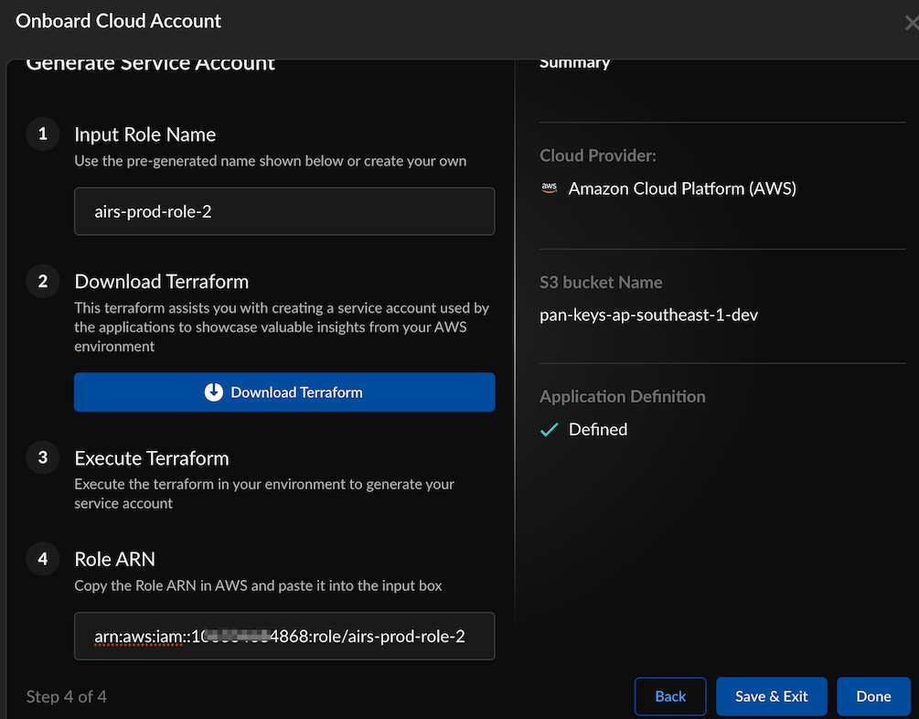This screenshot has height=719, width=919.
Task: Click into the Role ARN input box
Action: [284, 636]
